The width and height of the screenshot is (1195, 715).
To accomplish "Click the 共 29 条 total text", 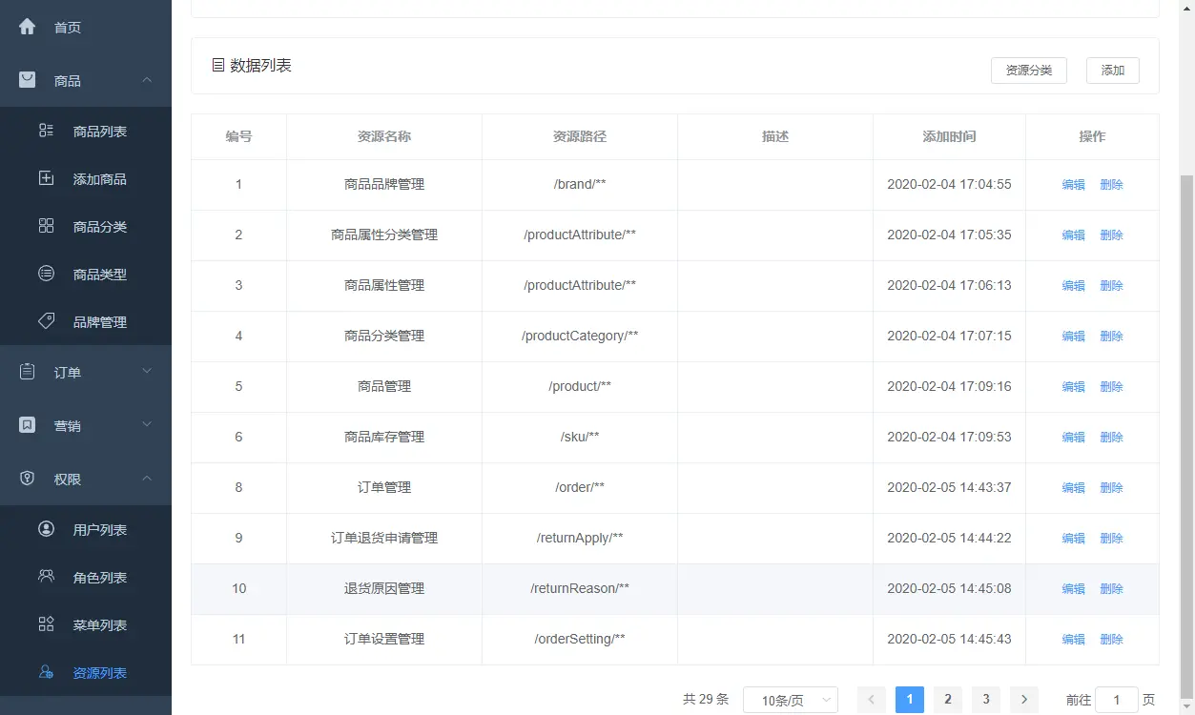I will click(706, 700).
